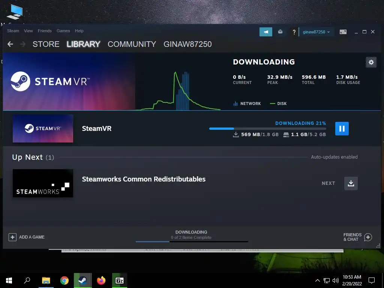Open download settings gear icon
The height and width of the screenshot is (288, 384).
coord(371,62)
